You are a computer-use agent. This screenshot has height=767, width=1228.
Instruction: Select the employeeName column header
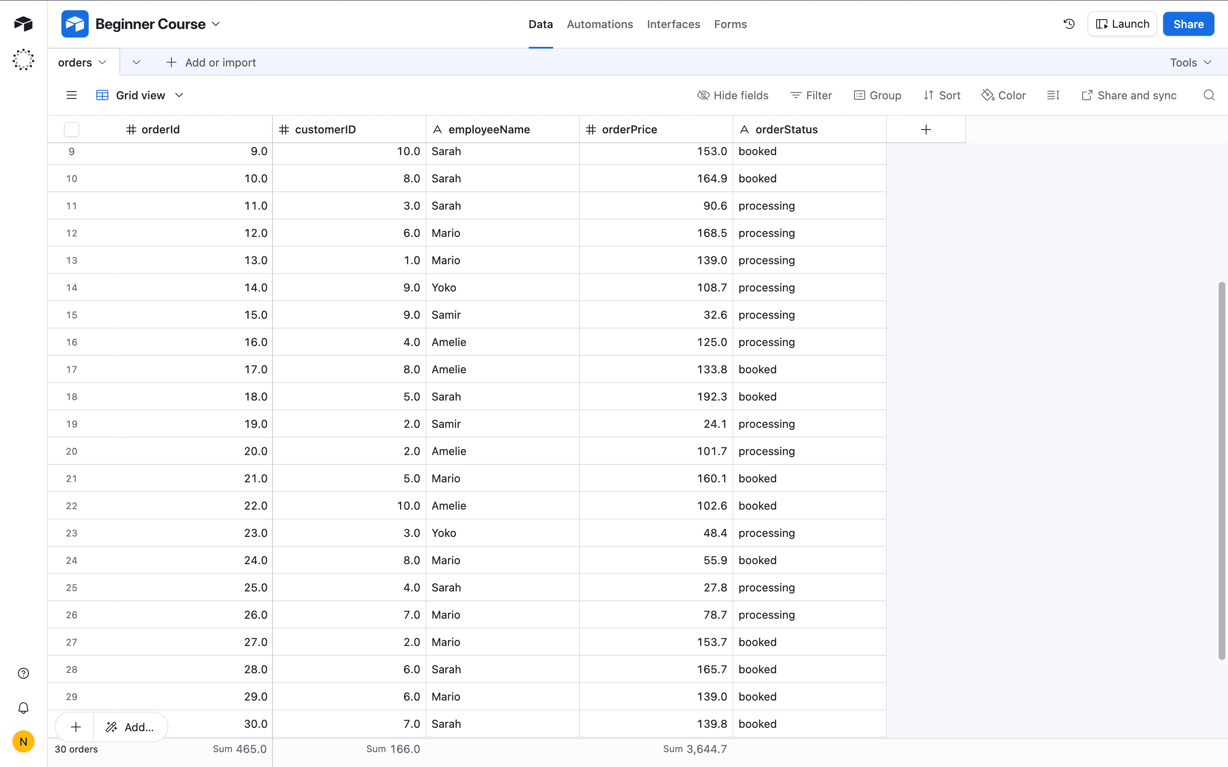502,130
